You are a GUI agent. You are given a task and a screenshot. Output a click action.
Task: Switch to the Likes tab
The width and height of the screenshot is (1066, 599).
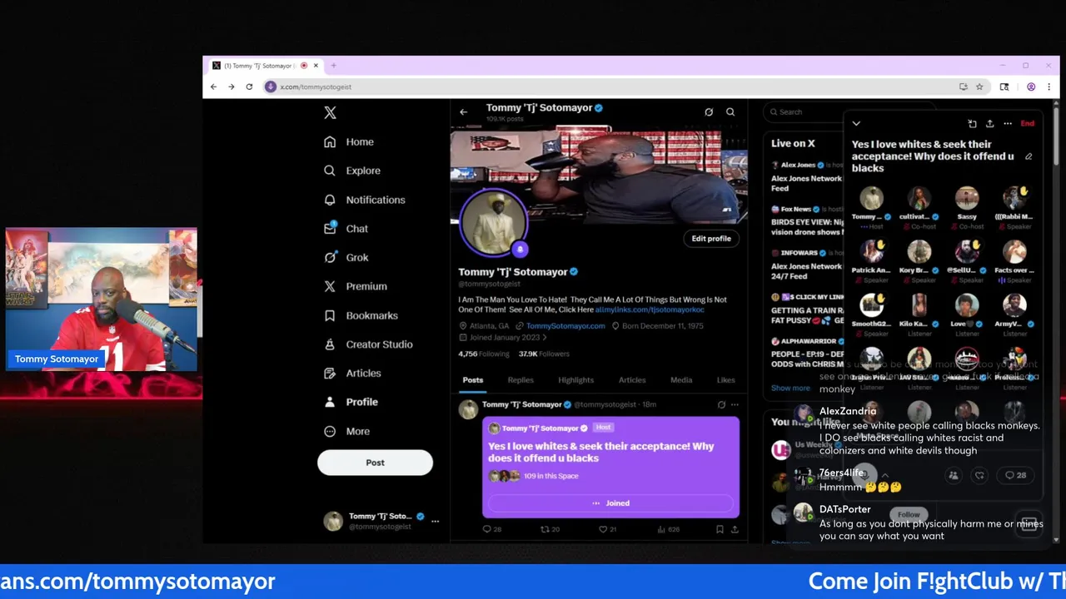coord(726,380)
